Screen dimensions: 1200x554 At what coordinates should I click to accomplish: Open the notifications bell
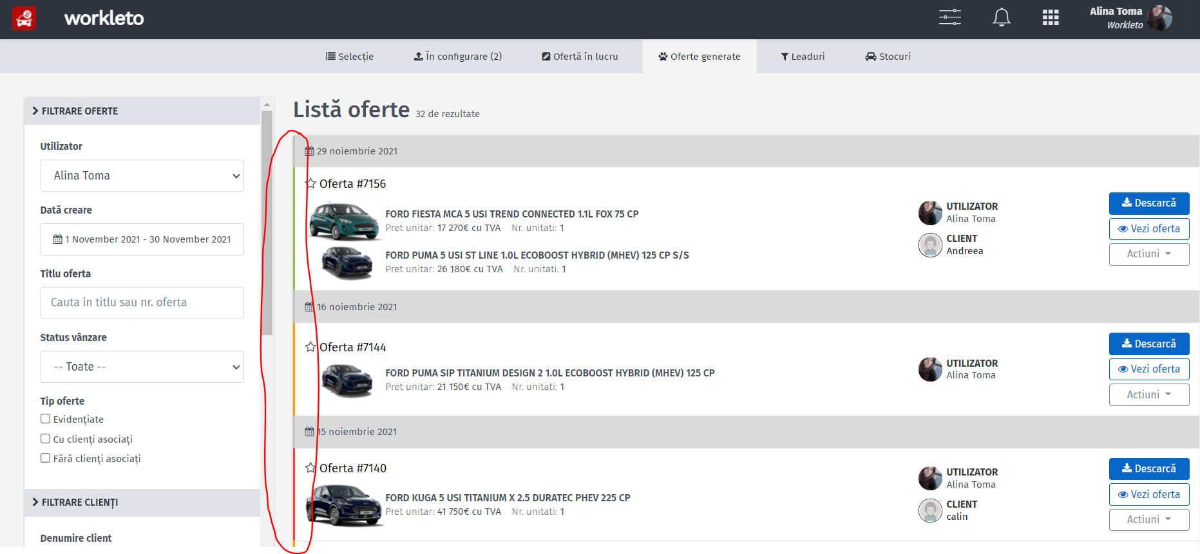pyautogui.click(x=1001, y=17)
